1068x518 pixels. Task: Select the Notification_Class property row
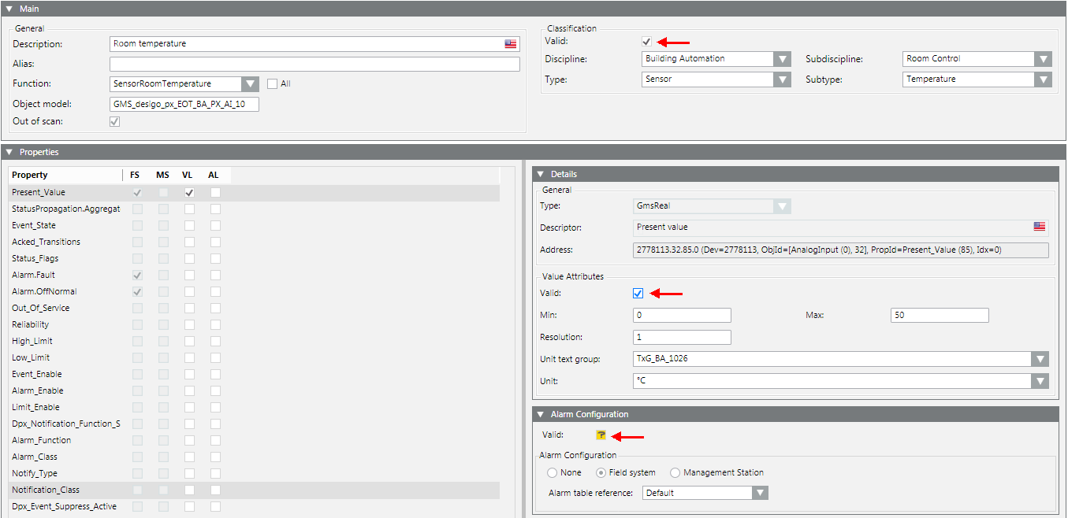(46, 490)
